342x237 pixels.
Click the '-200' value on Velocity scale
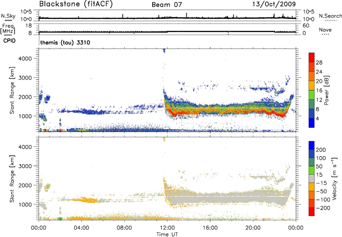(x=323, y=208)
